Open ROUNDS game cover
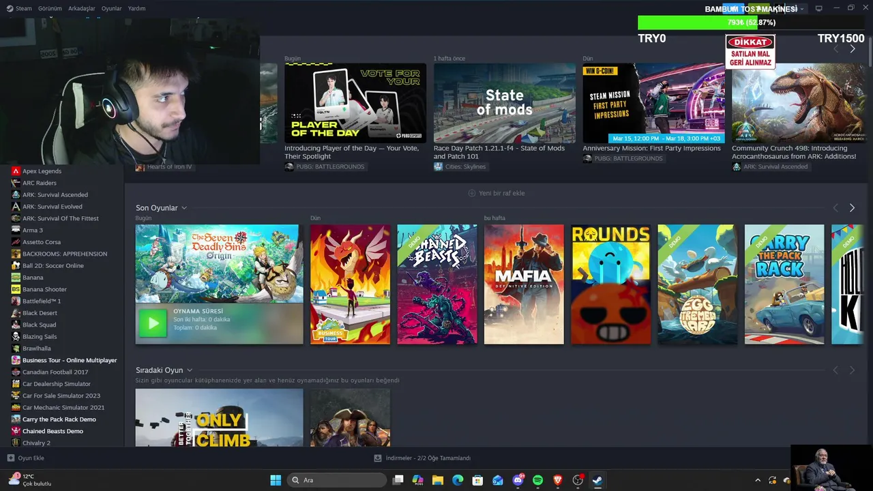This screenshot has height=491, width=873. [x=610, y=284]
